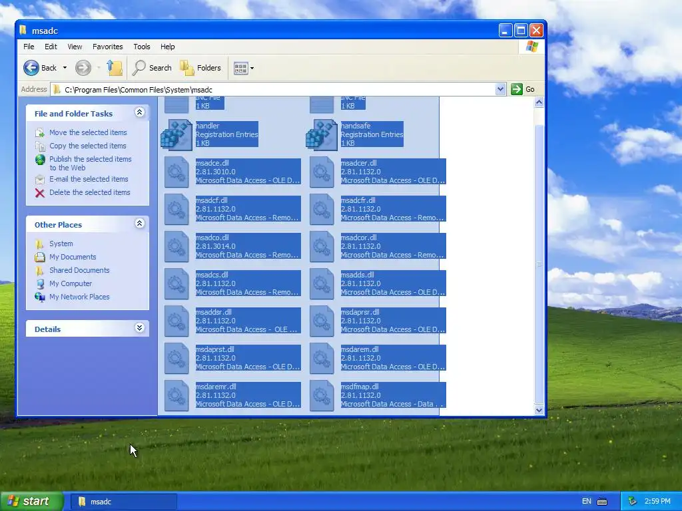682x511 pixels.
Task: Select the msdaprst.dll file icon
Action: click(x=176, y=359)
